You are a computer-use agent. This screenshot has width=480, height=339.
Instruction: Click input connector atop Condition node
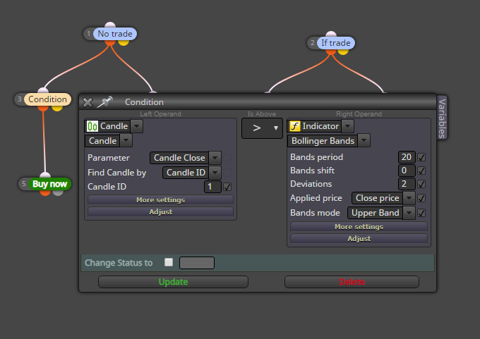pyautogui.click(x=43, y=90)
